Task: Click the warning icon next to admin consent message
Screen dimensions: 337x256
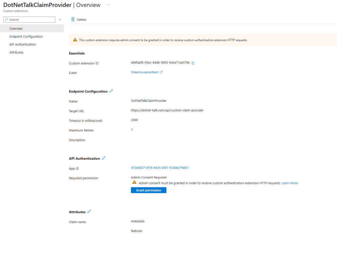Action: click(x=134, y=182)
